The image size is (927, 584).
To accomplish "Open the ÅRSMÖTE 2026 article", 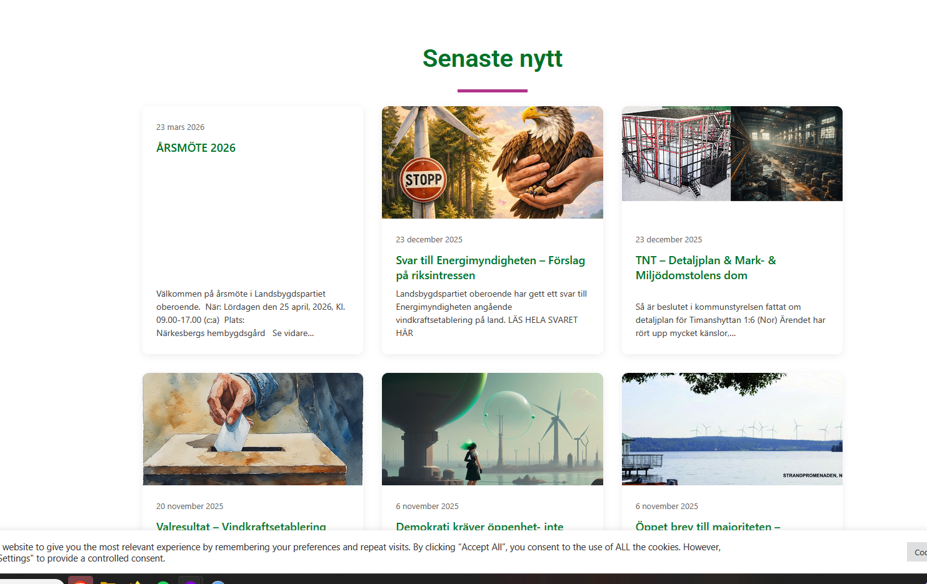I will click(x=196, y=148).
